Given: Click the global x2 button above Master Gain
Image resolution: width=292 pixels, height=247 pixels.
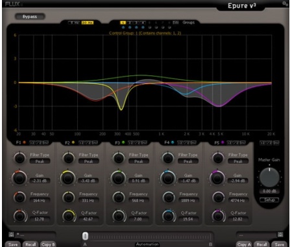Looking at the screenshot, I should click(263, 143).
